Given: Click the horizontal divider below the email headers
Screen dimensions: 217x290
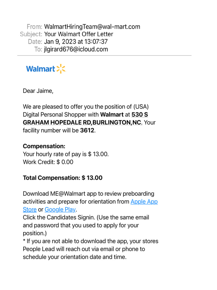Looking at the screenshot, I should click(104, 56).
